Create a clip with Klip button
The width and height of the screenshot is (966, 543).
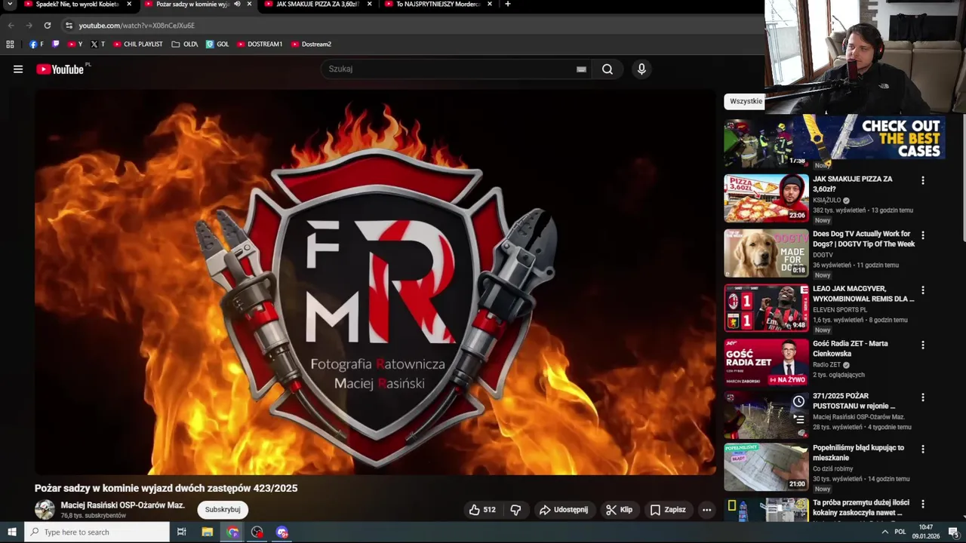click(620, 510)
